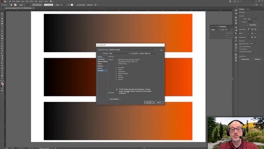Click Cancel in the Save Adobe PDF dialog
264x149 pixels.
(159, 102)
